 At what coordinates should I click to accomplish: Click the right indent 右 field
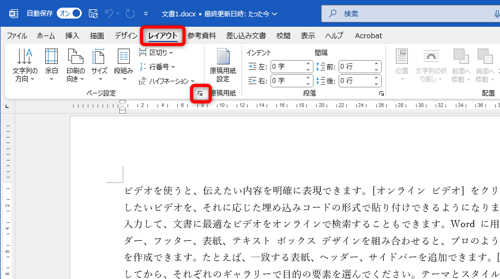point(288,81)
